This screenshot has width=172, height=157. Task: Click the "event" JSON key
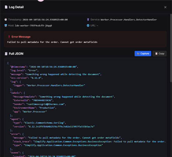(x=15, y=153)
